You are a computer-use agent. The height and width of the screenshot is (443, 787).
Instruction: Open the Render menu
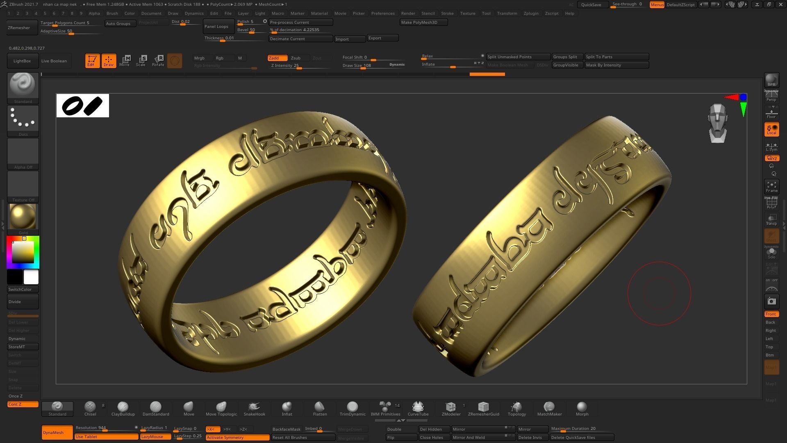(408, 14)
